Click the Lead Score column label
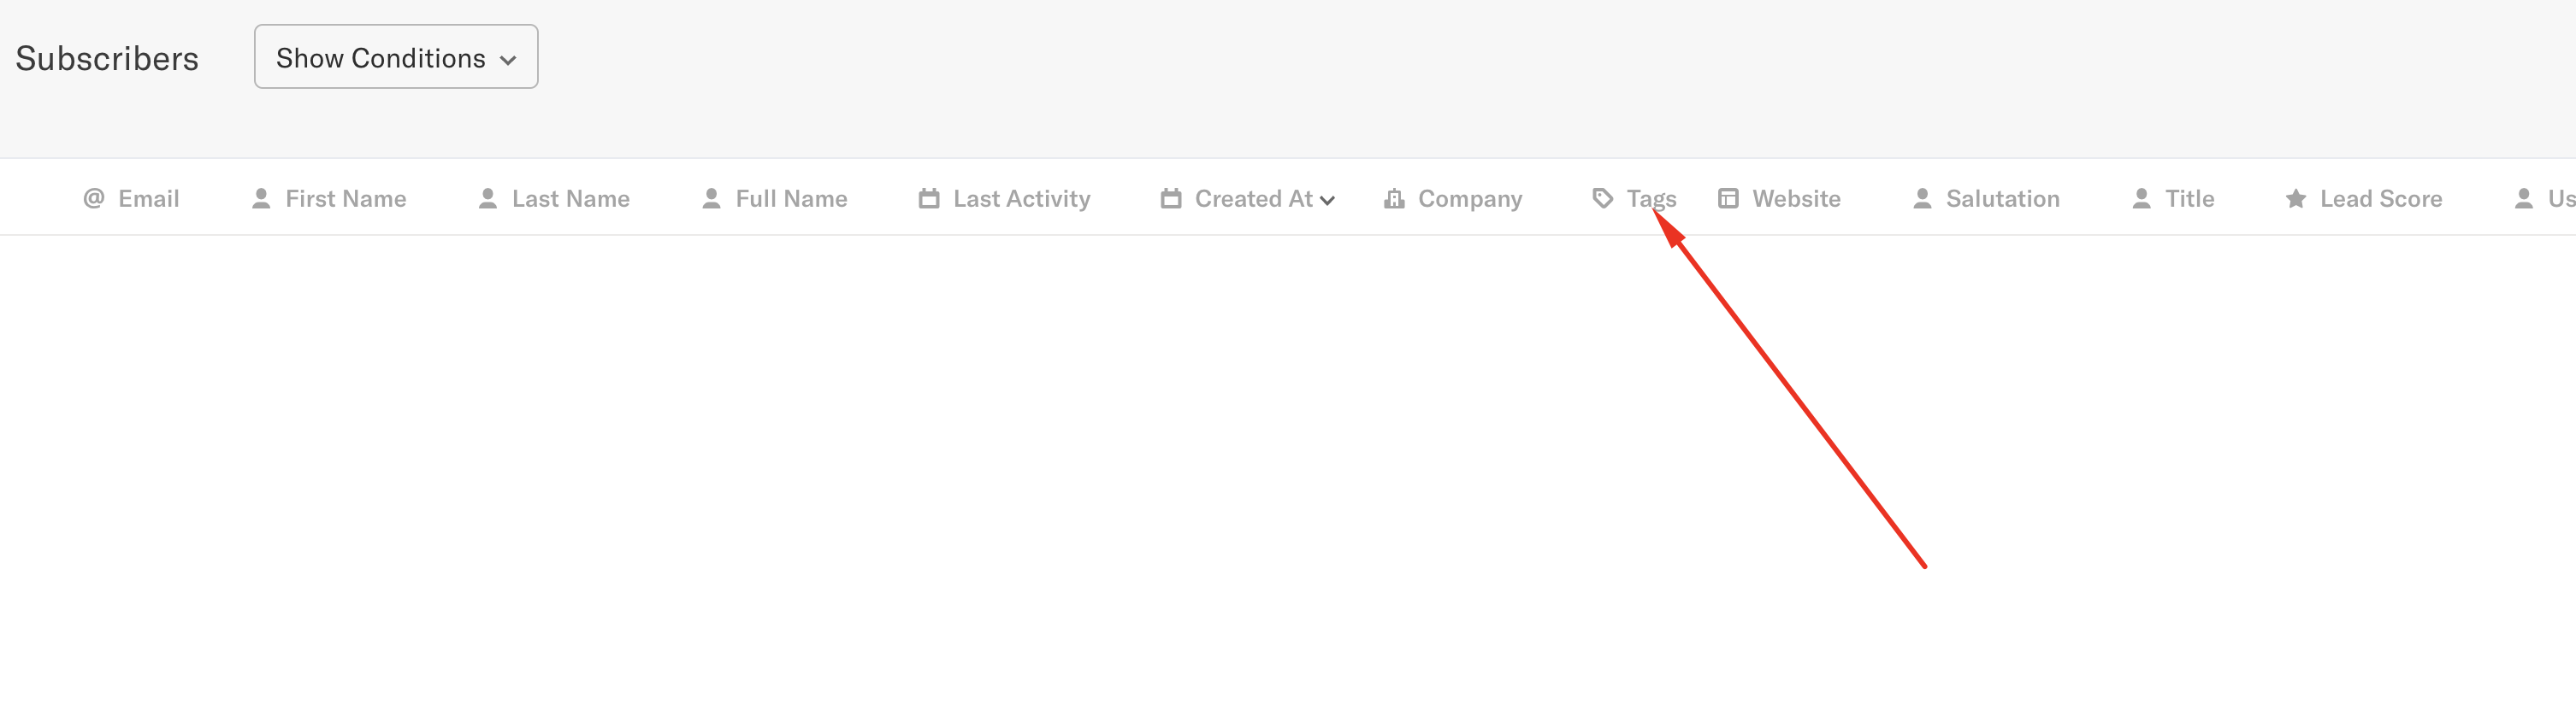This screenshot has width=2576, height=704. 2381,199
